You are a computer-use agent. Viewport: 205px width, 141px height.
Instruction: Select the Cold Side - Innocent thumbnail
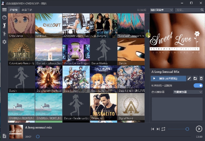pyautogui.click(x=131, y=26)
